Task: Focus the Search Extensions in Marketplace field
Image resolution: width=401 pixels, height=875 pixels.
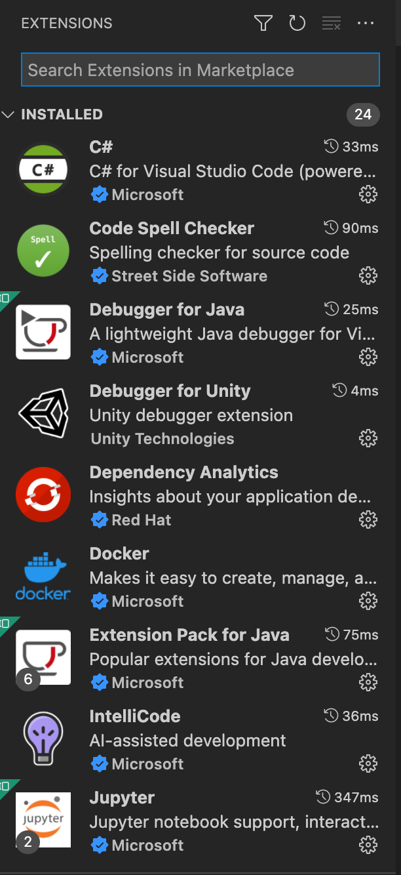Action: point(200,70)
